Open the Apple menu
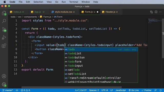The width and height of the screenshot is (164, 92). click(x=5, y=2)
